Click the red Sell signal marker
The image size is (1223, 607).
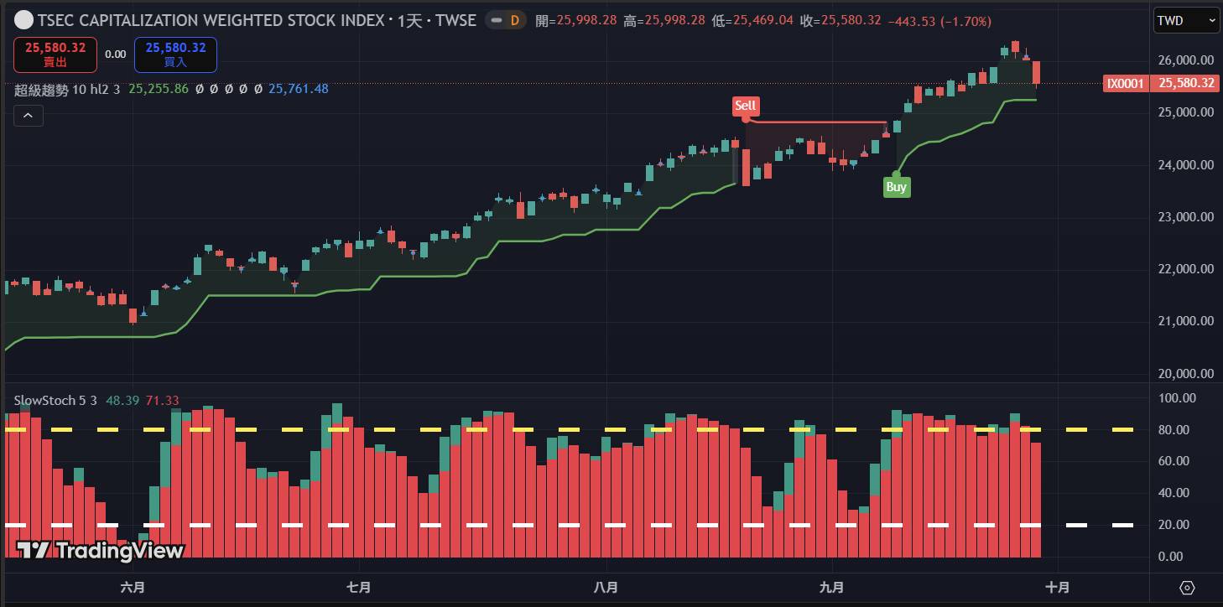tap(745, 106)
